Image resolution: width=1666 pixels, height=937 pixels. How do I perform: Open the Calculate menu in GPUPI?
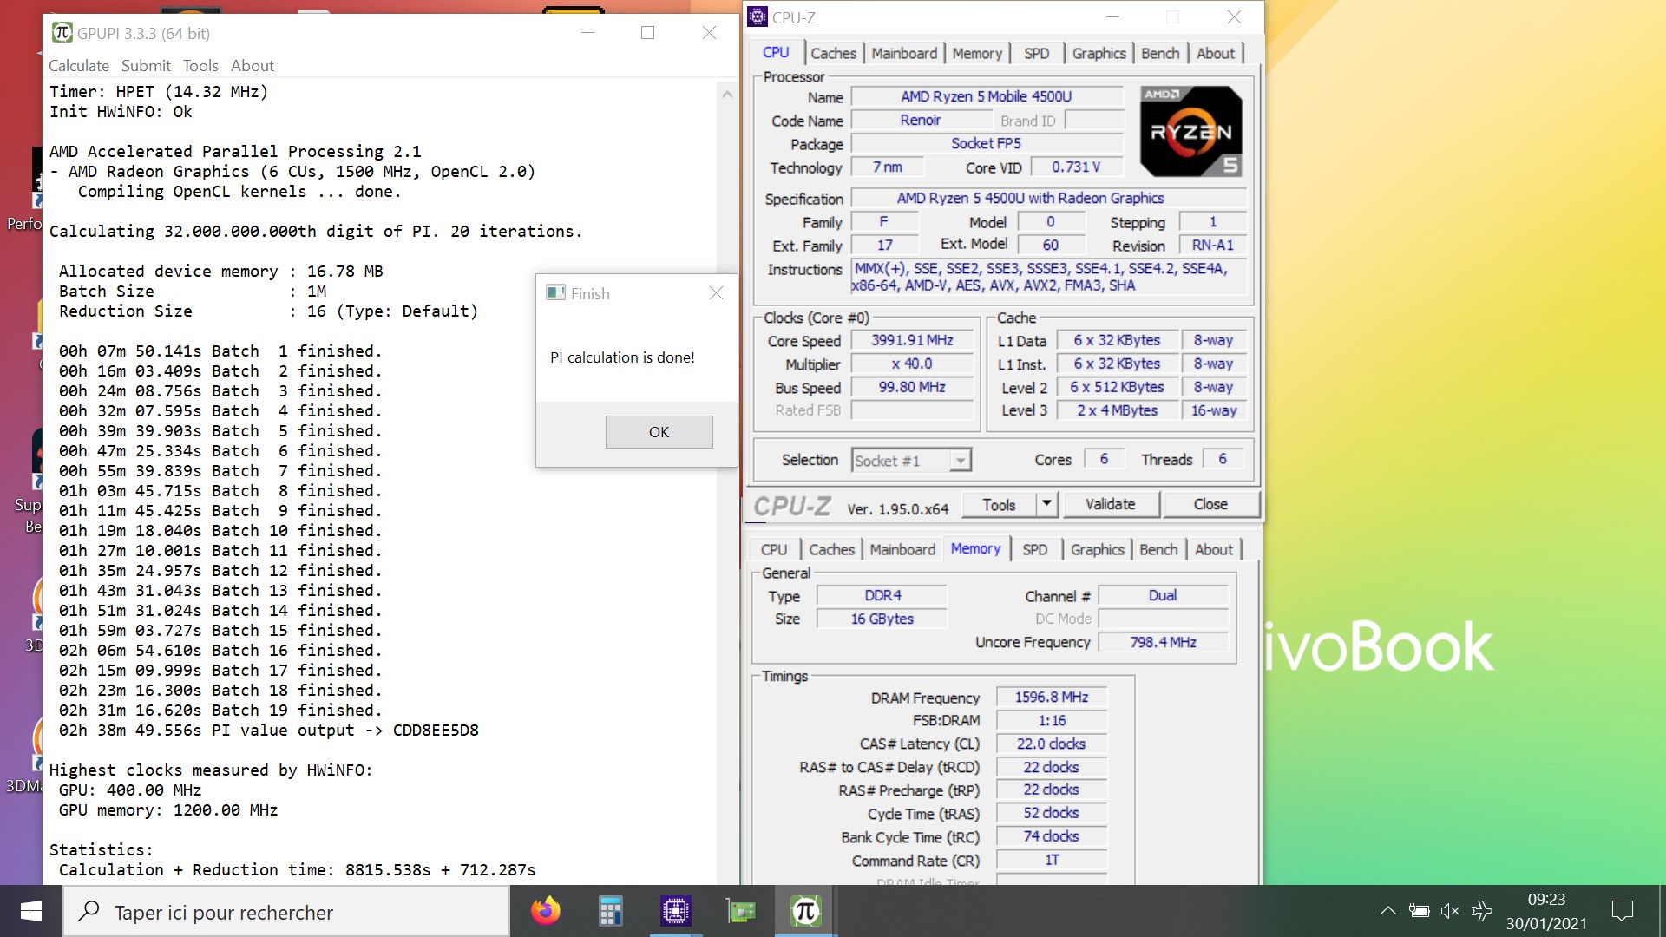coord(79,66)
